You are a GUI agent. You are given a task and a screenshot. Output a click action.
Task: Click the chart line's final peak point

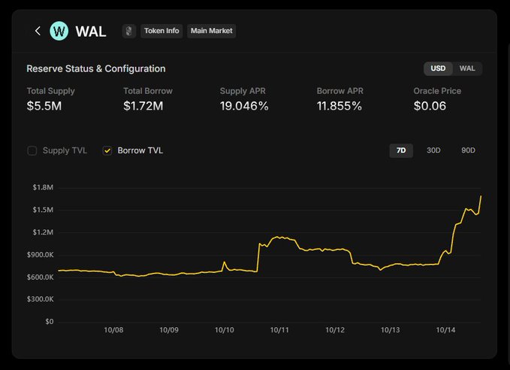[481, 196]
